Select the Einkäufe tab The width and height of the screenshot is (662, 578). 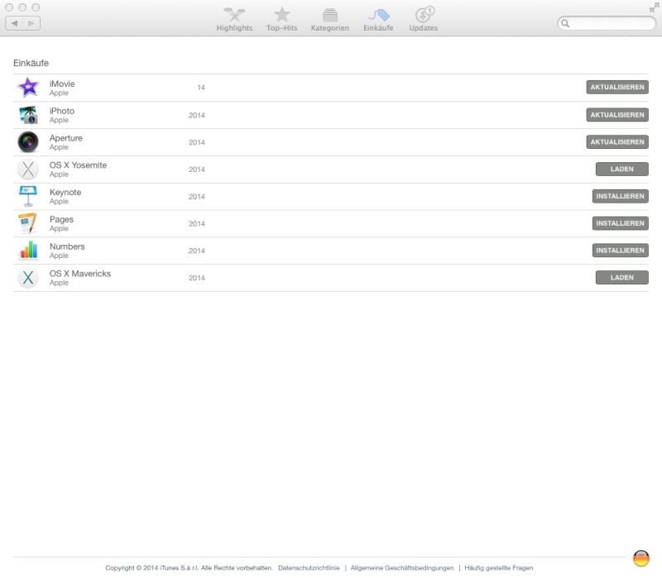tap(378, 19)
